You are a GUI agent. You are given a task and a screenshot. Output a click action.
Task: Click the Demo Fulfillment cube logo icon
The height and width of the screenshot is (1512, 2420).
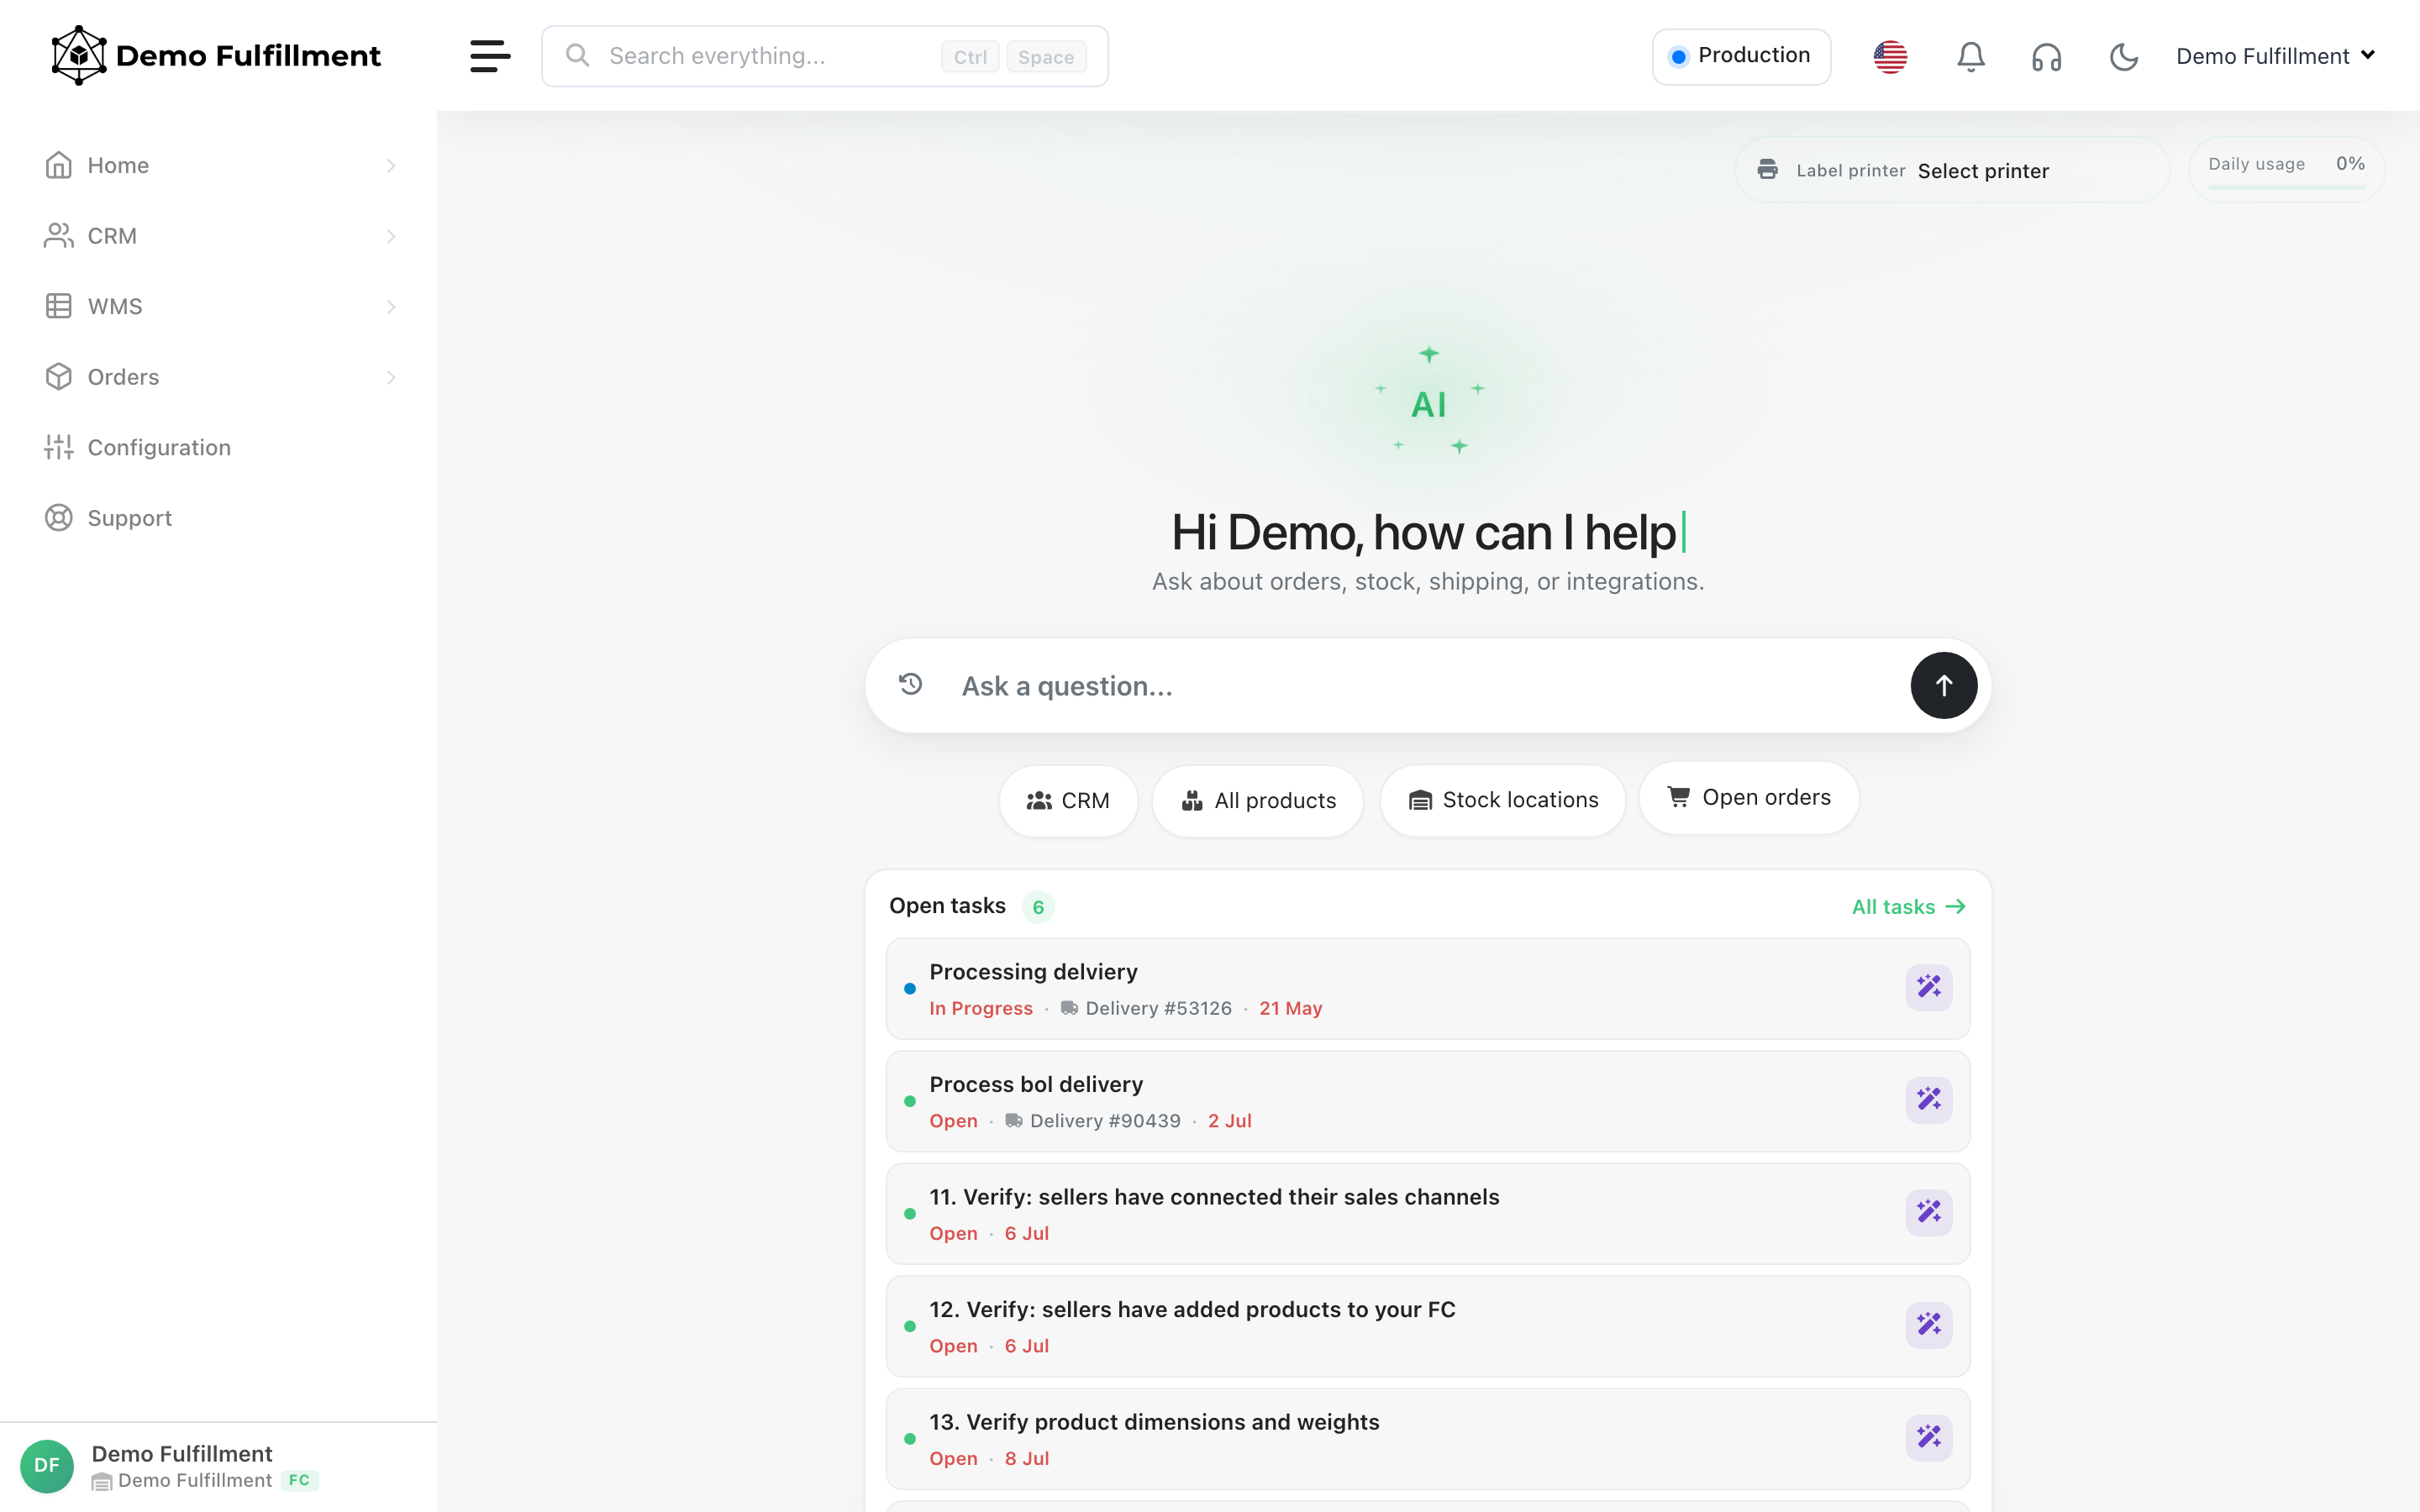tap(78, 55)
